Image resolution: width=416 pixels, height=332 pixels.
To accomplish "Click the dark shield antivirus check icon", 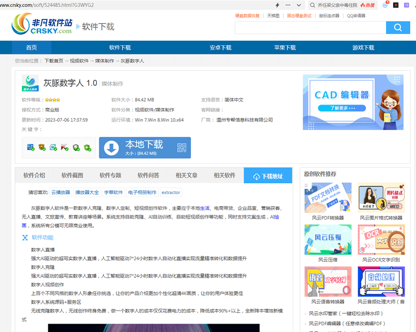I will coord(76,147).
